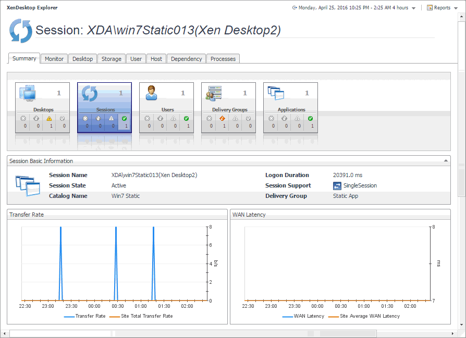Click Desktops normal status icon
The height and width of the screenshot is (338, 466).
click(x=63, y=119)
